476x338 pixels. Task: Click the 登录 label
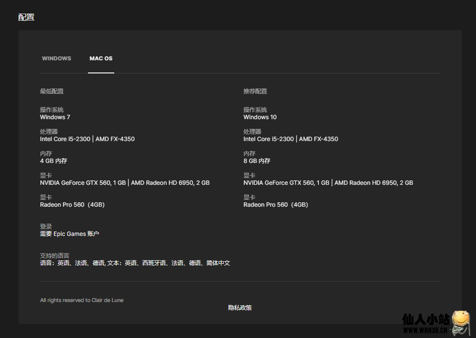[x=46, y=227]
